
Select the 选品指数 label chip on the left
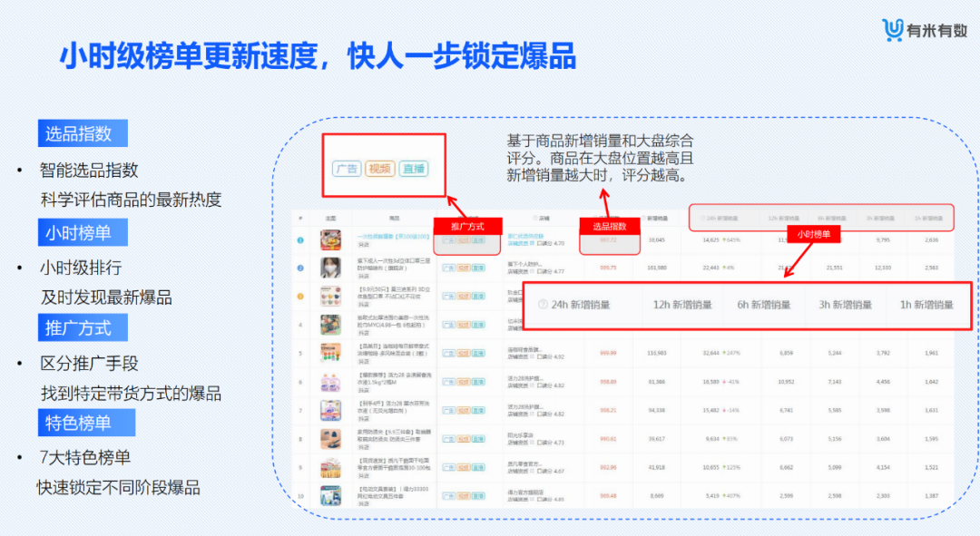point(82,132)
